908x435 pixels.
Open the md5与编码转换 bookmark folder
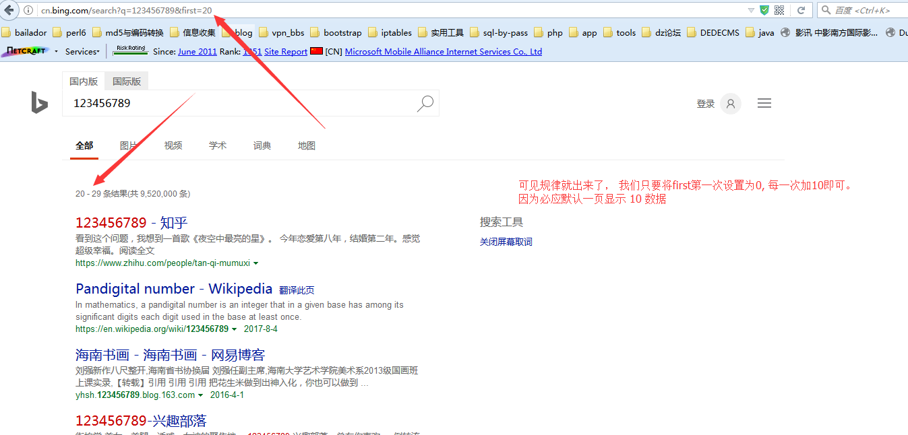point(128,32)
